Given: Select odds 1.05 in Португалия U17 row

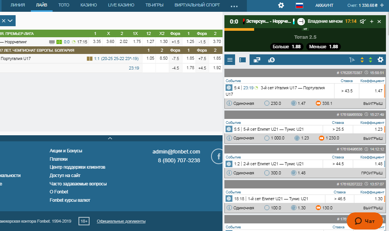Looking at the screenshot, I should (x=150, y=59).
